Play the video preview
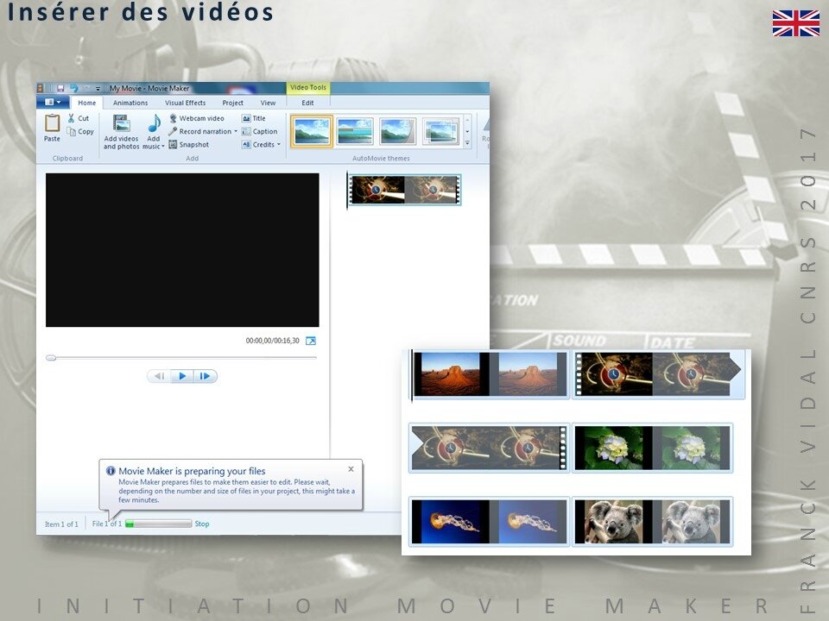This screenshot has height=621, width=829. pyautogui.click(x=182, y=376)
